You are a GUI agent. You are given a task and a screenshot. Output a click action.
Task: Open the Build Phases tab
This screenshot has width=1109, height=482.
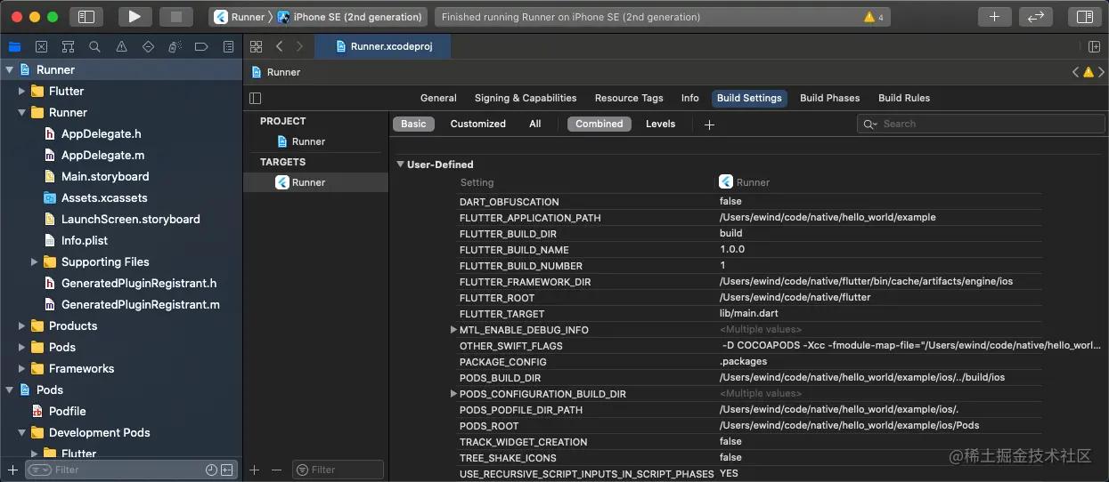point(829,98)
